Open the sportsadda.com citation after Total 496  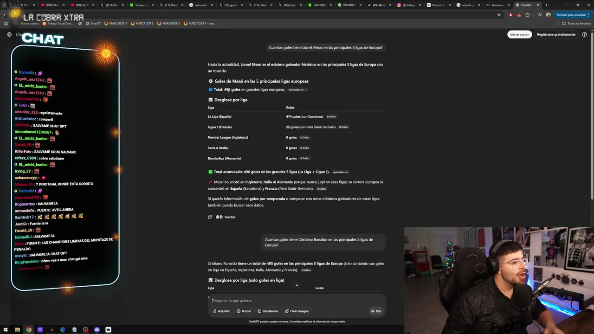297,90
